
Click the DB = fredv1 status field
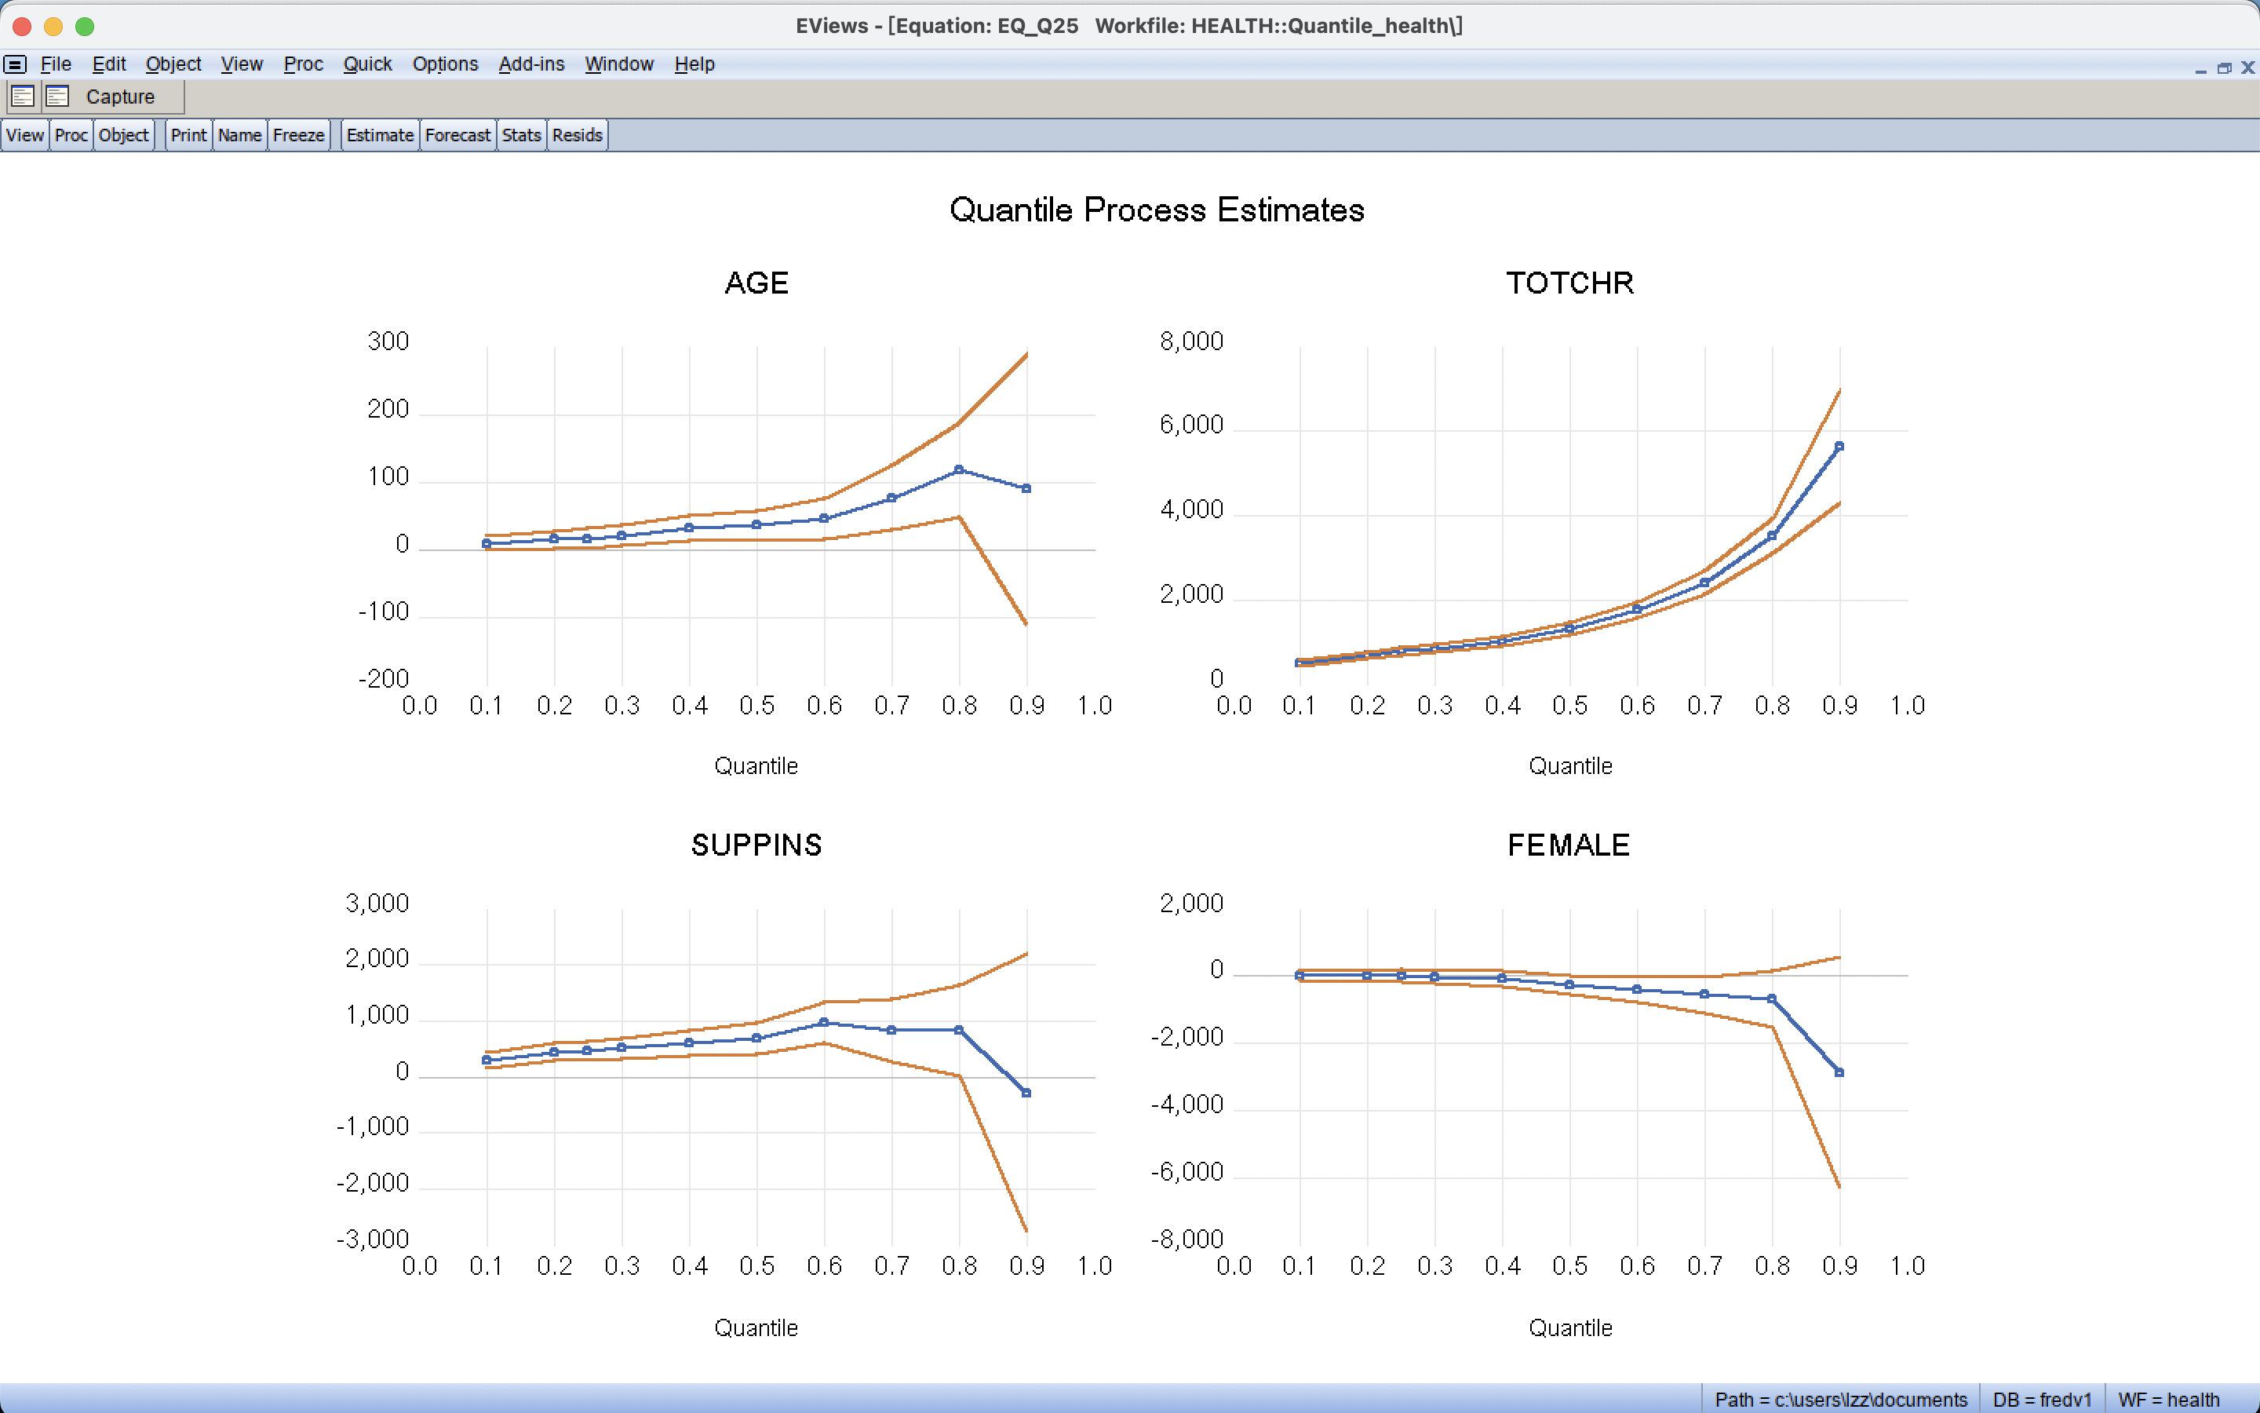(2042, 1399)
